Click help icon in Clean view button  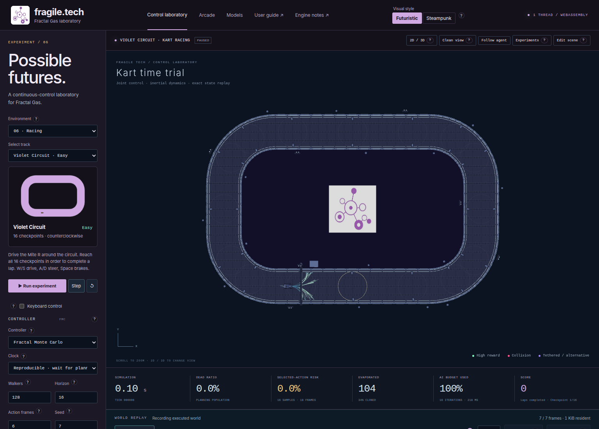point(470,40)
